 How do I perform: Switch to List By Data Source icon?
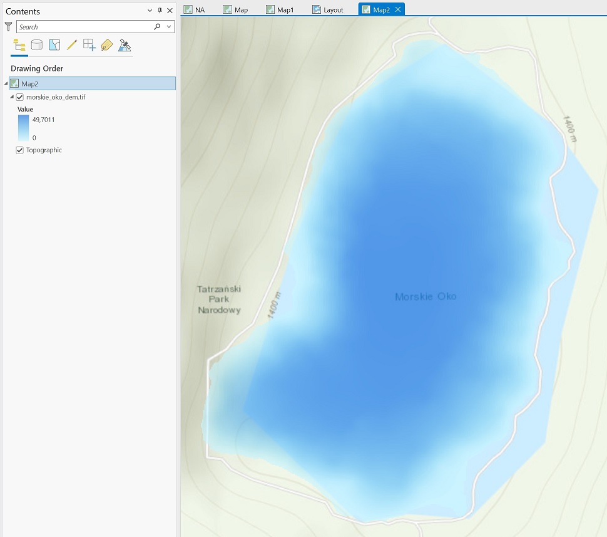pyautogui.click(x=37, y=45)
